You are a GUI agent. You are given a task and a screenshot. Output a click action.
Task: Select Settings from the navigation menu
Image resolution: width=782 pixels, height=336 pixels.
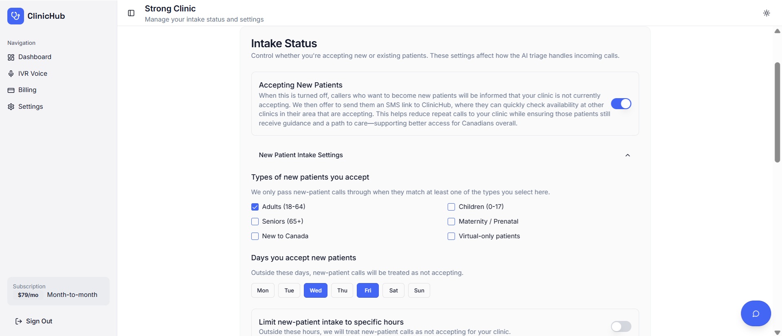click(30, 107)
